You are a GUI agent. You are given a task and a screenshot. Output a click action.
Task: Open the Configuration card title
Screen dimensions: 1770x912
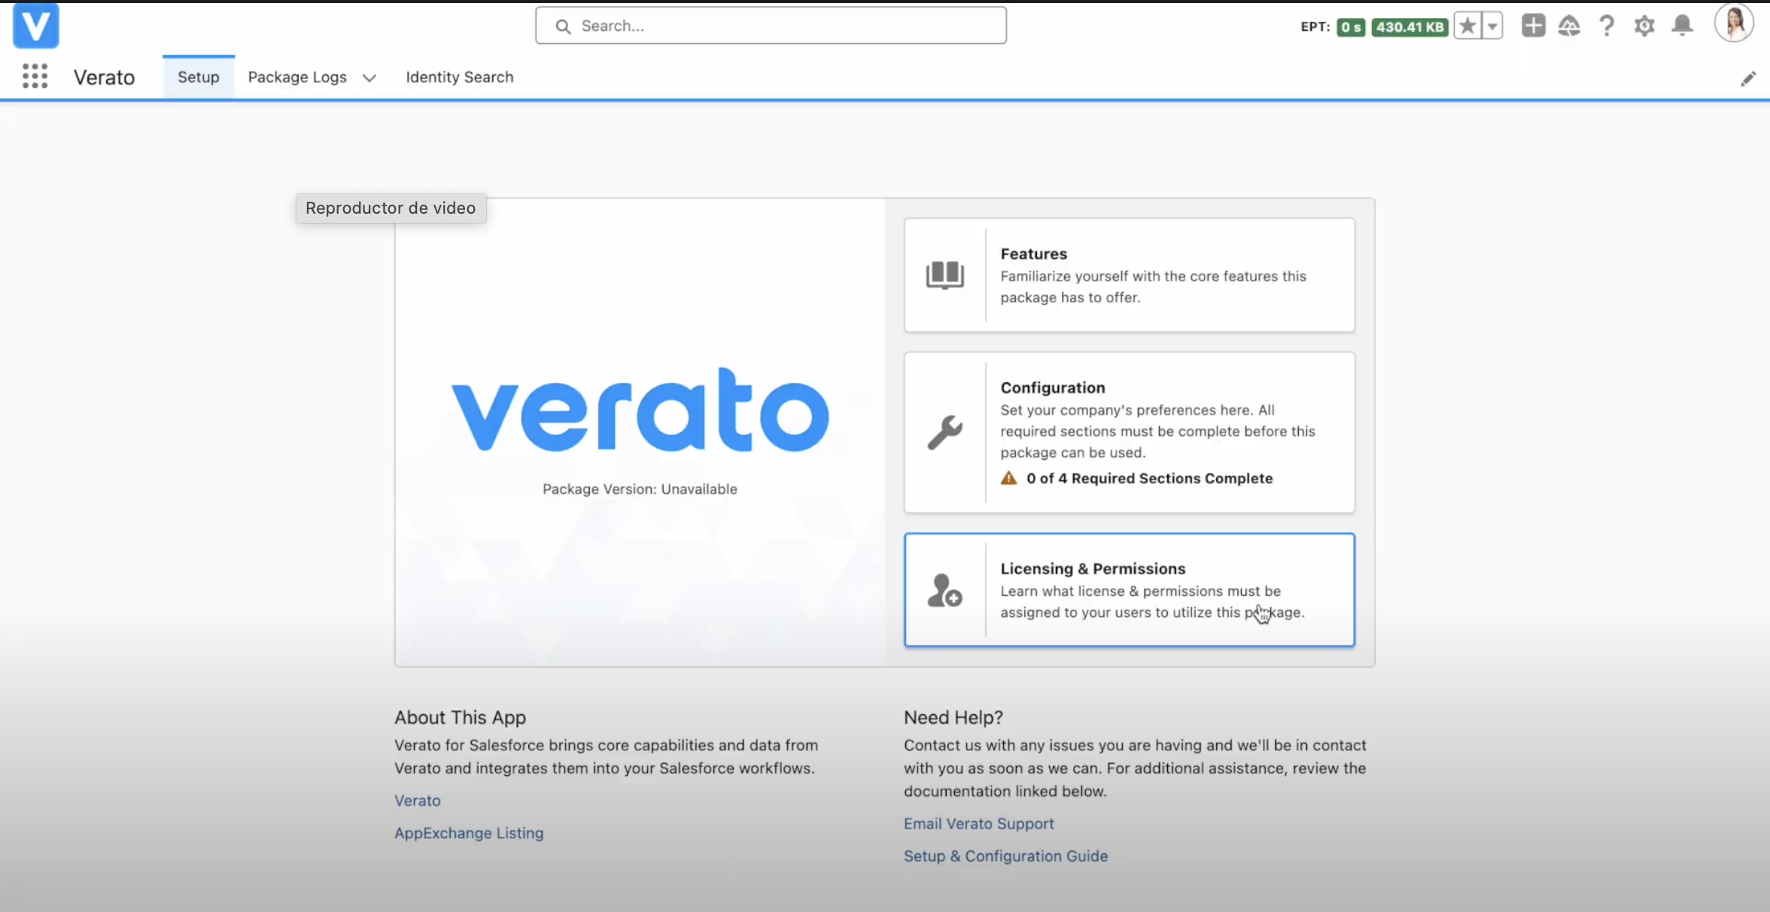click(1052, 388)
